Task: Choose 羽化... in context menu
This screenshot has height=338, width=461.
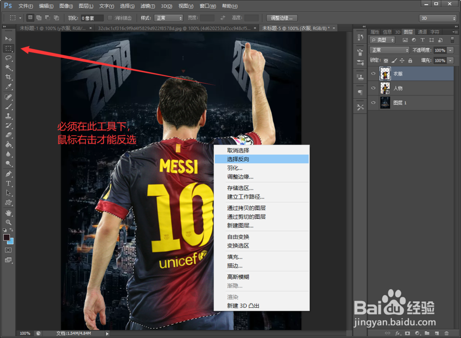Action: (262, 168)
